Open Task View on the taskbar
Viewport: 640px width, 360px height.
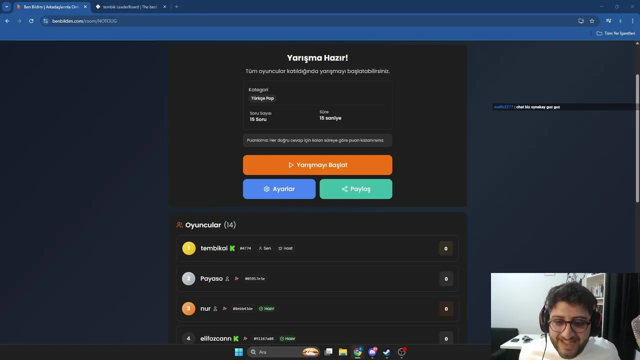pos(328,352)
